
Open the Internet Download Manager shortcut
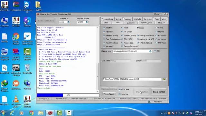click(5, 86)
